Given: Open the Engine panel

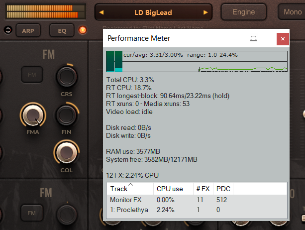Looking at the screenshot, I should (243, 12).
